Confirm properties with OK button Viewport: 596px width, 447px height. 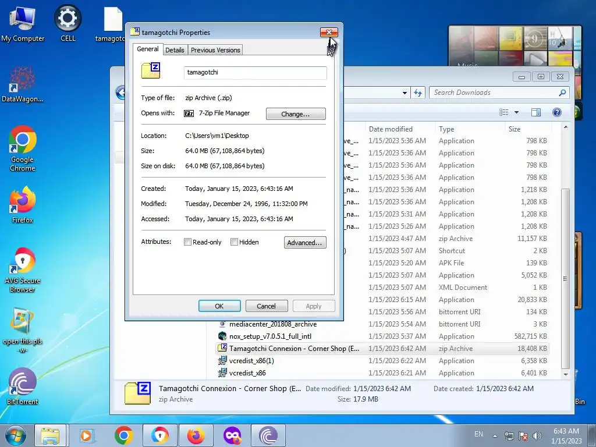pos(219,306)
